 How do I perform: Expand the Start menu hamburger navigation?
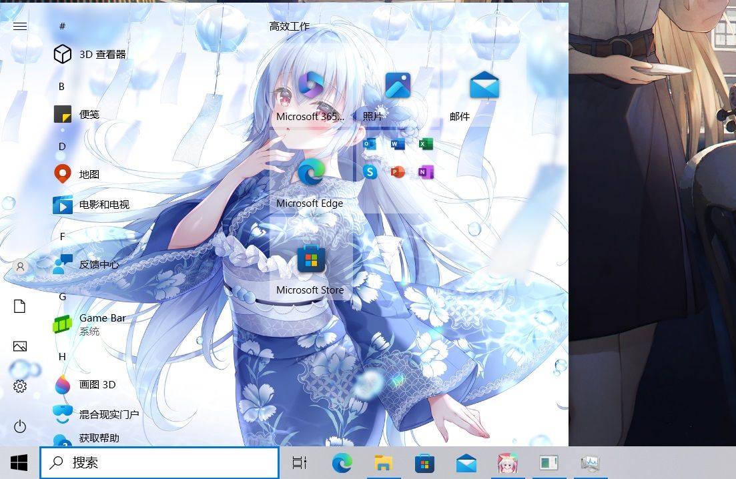point(20,26)
